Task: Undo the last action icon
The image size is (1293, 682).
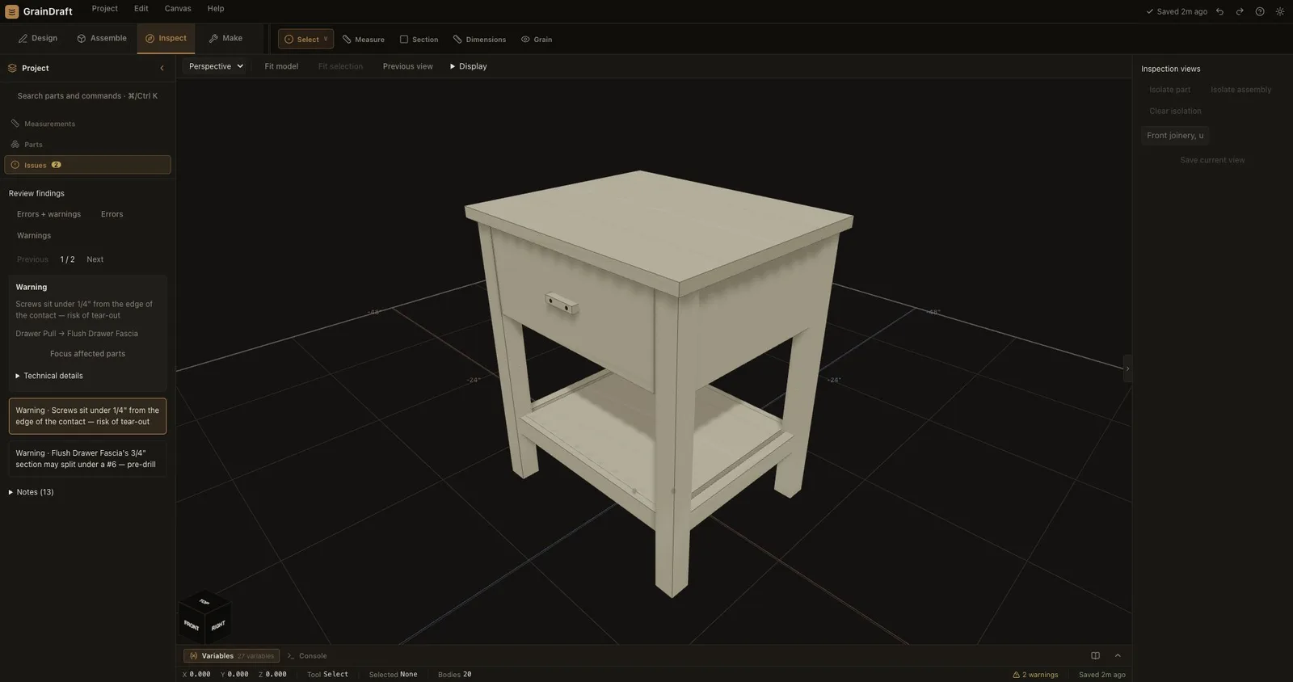Action: pos(1219,11)
